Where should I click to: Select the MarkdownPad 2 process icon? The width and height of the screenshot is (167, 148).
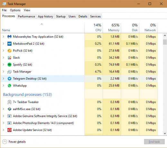click(x=9, y=44)
